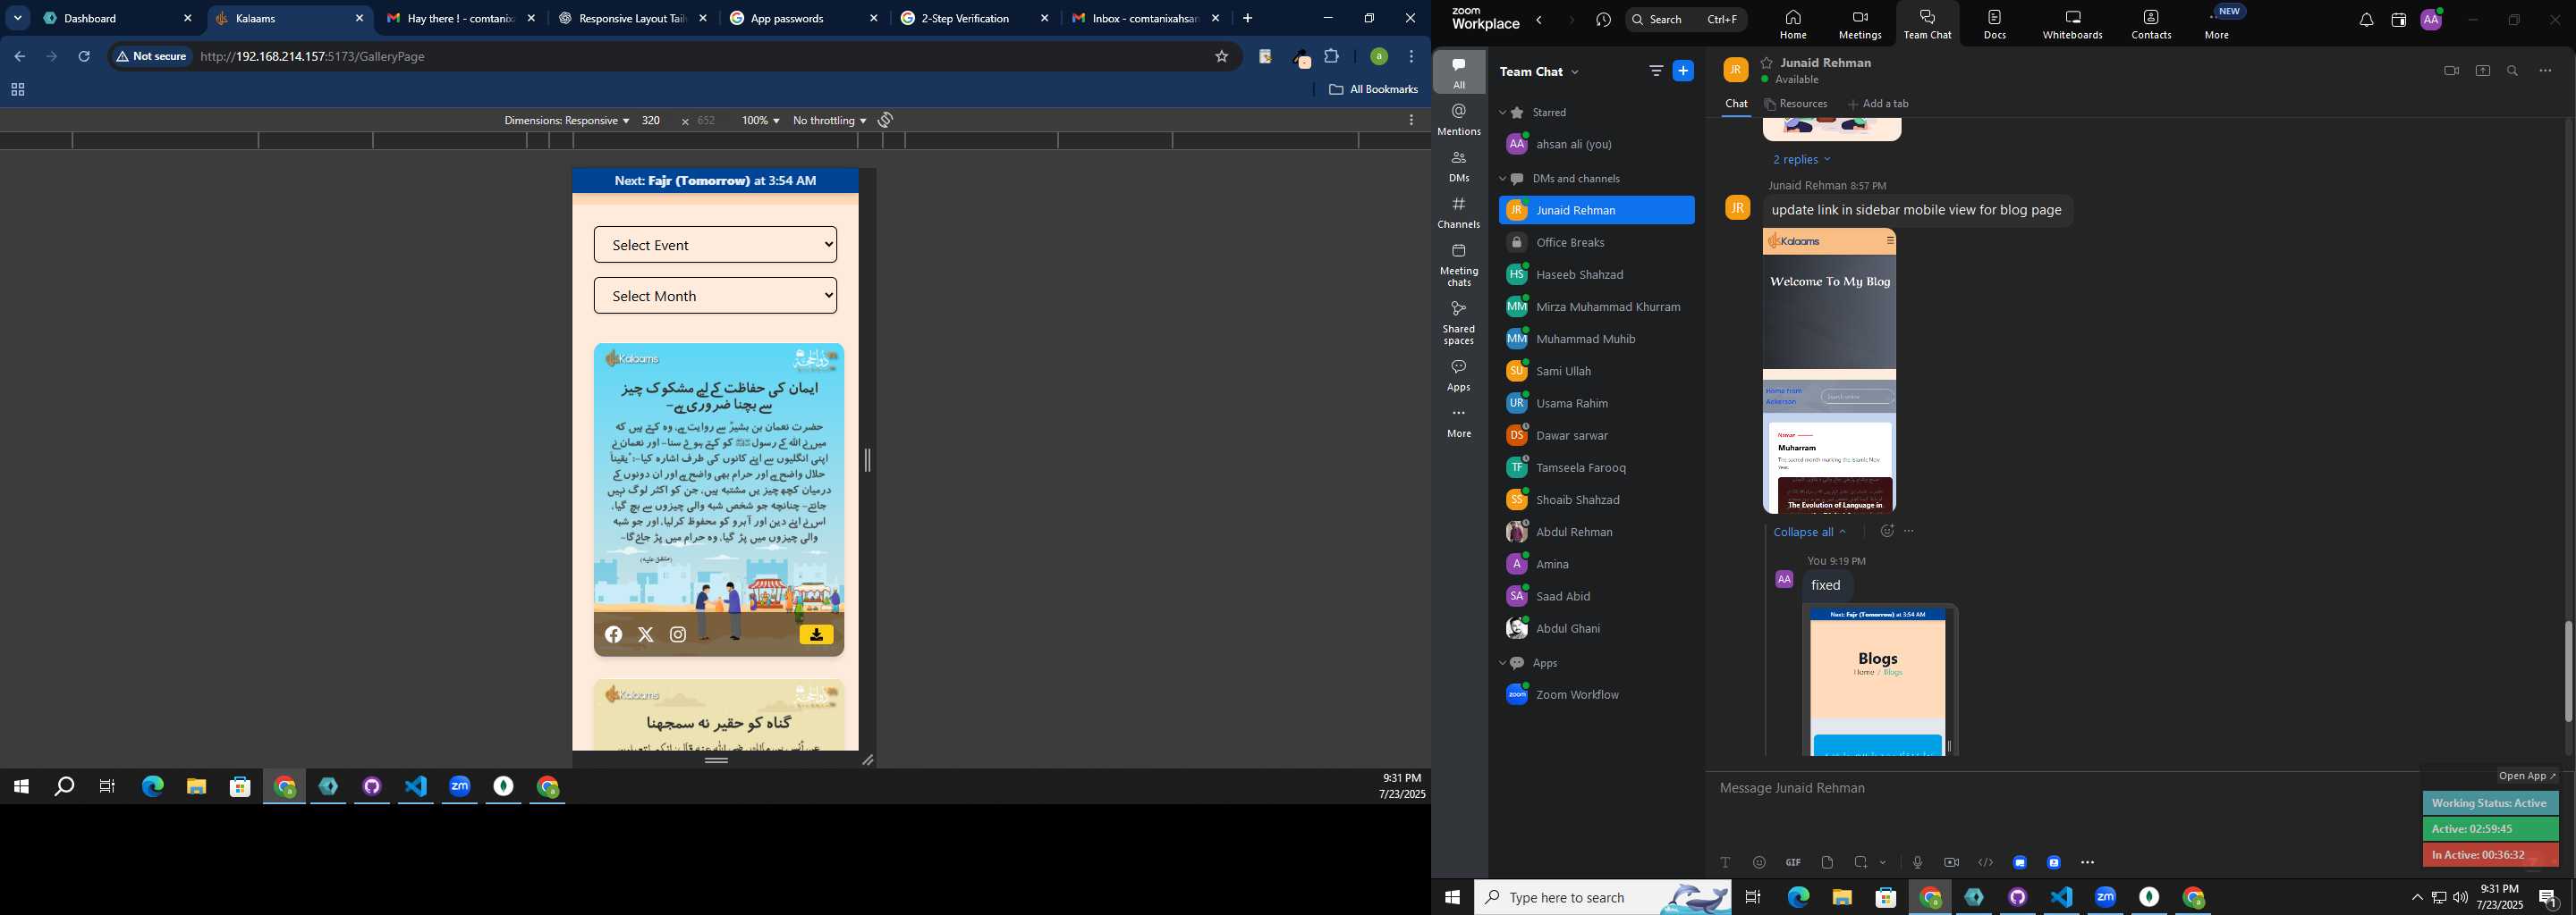The image size is (2576, 915).
Task: Search within Junaid Rehman chat
Action: click(2513, 71)
